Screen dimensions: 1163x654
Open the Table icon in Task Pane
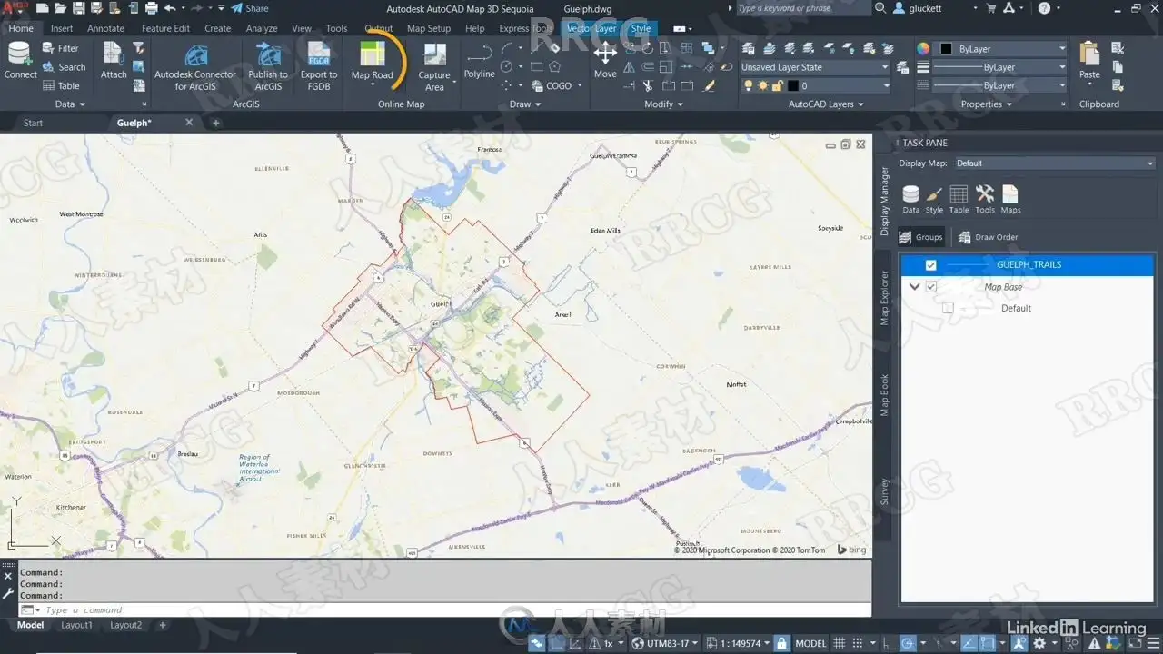[x=959, y=200]
